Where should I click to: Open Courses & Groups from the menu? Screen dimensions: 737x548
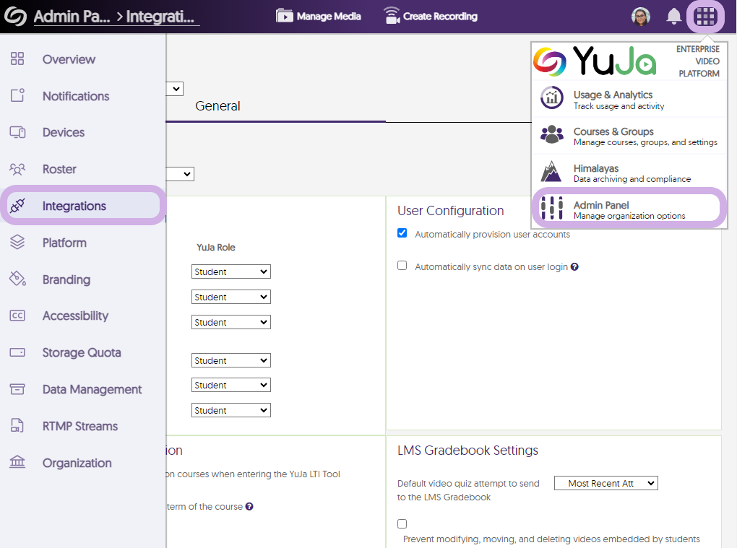point(613,136)
